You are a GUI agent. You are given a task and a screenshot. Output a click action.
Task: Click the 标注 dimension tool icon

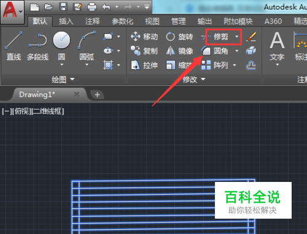tap(300, 40)
